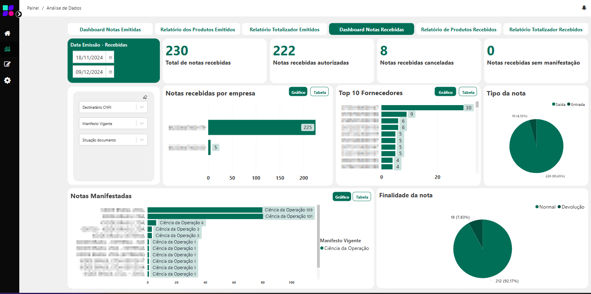Screen dimensions: 591x294
Task: Open the Relatório Totalizador Recebidos tab
Action: pyautogui.click(x=546, y=29)
